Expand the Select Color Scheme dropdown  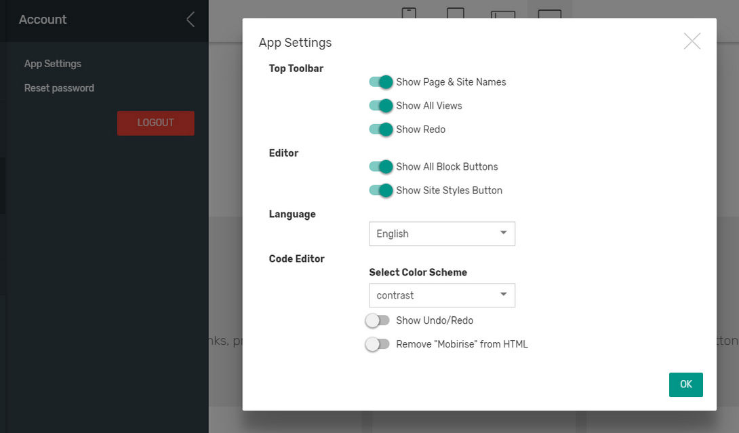click(441, 295)
